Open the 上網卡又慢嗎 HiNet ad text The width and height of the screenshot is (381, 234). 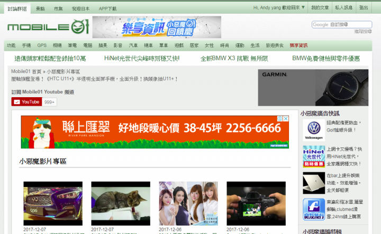[344, 156]
